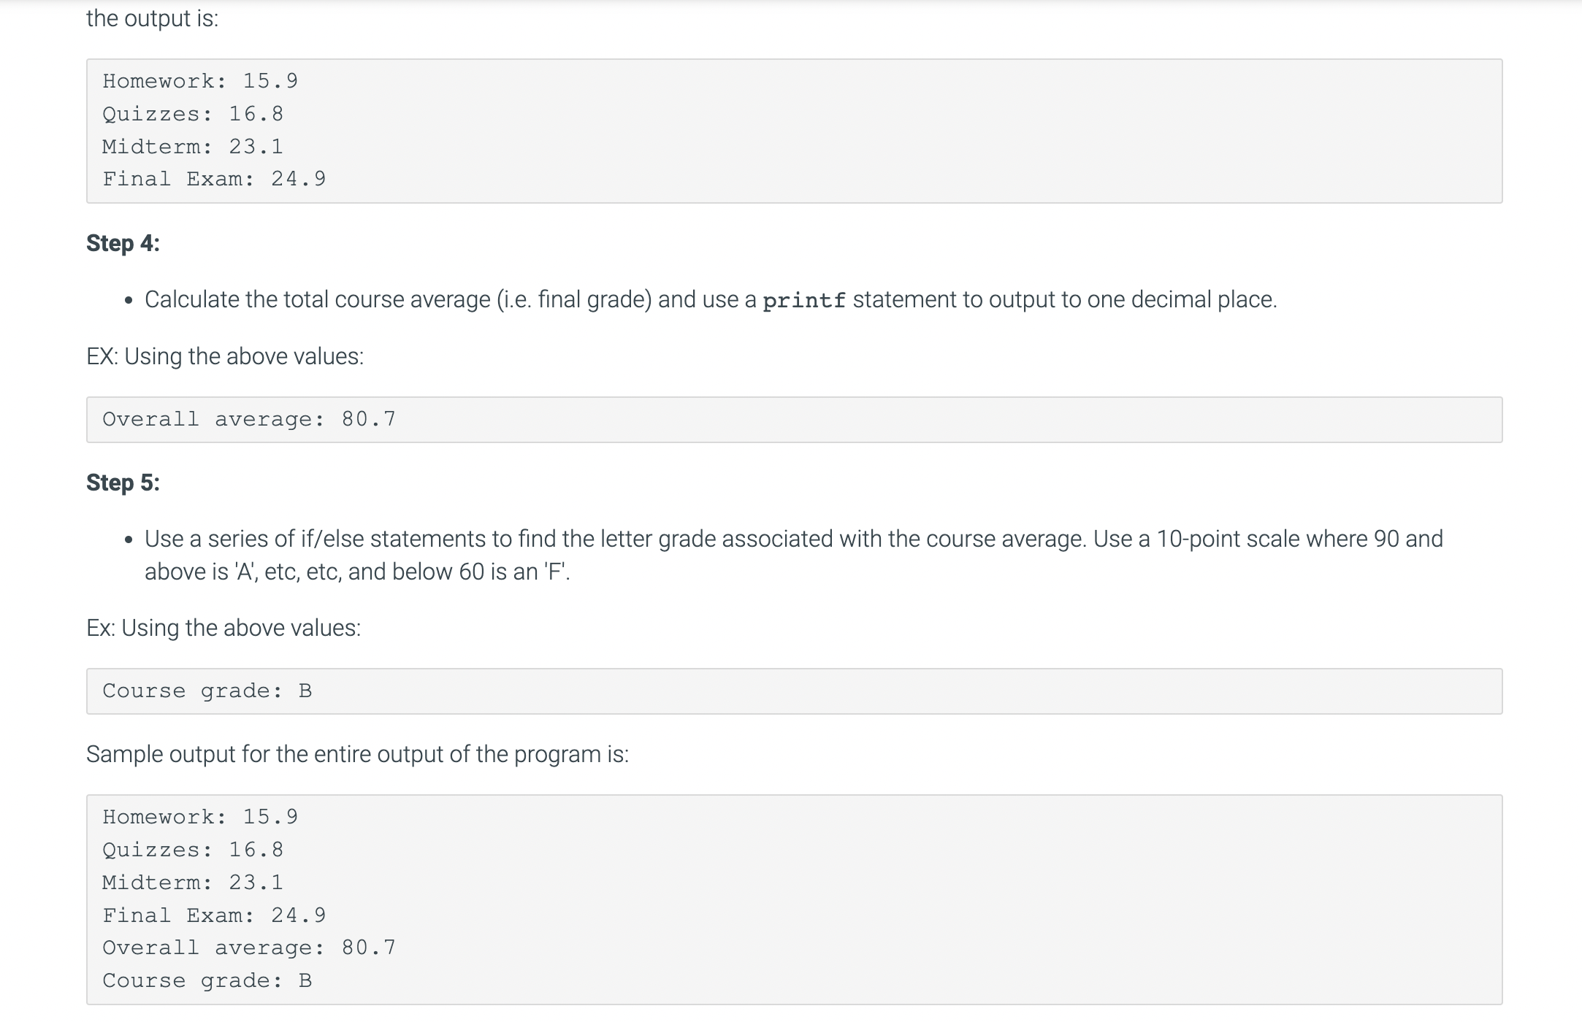The height and width of the screenshot is (1022, 1582).
Task: Click 'Midterm: 23.1' in the top code block
Action: pos(193,147)
